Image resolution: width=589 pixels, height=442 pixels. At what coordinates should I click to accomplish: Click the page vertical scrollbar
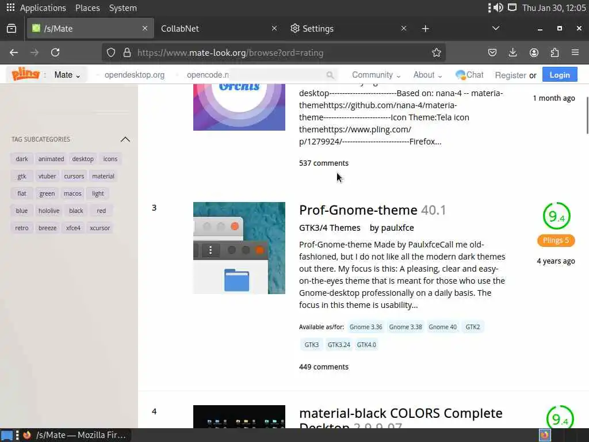coord(587,115)
